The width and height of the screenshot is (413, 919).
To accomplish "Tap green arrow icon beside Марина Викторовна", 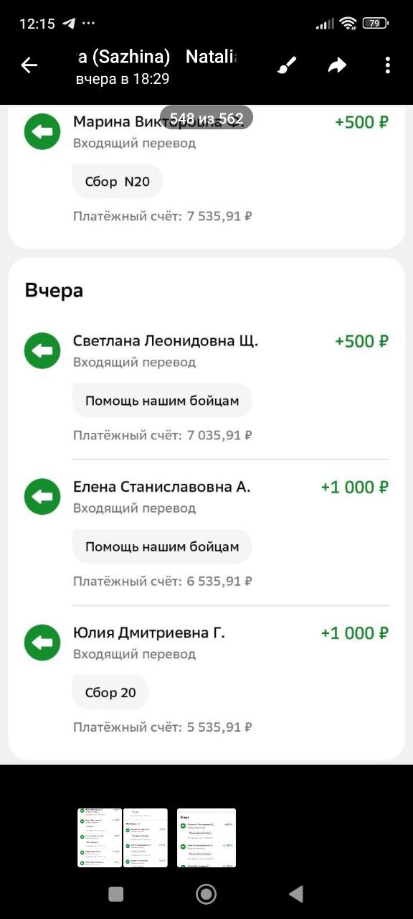I will coord(42,132).
